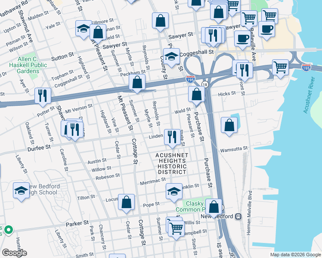This screenshot has height=258, width=322.
Task: Click the Mt Vernon St label
Action: coord(79,108)
